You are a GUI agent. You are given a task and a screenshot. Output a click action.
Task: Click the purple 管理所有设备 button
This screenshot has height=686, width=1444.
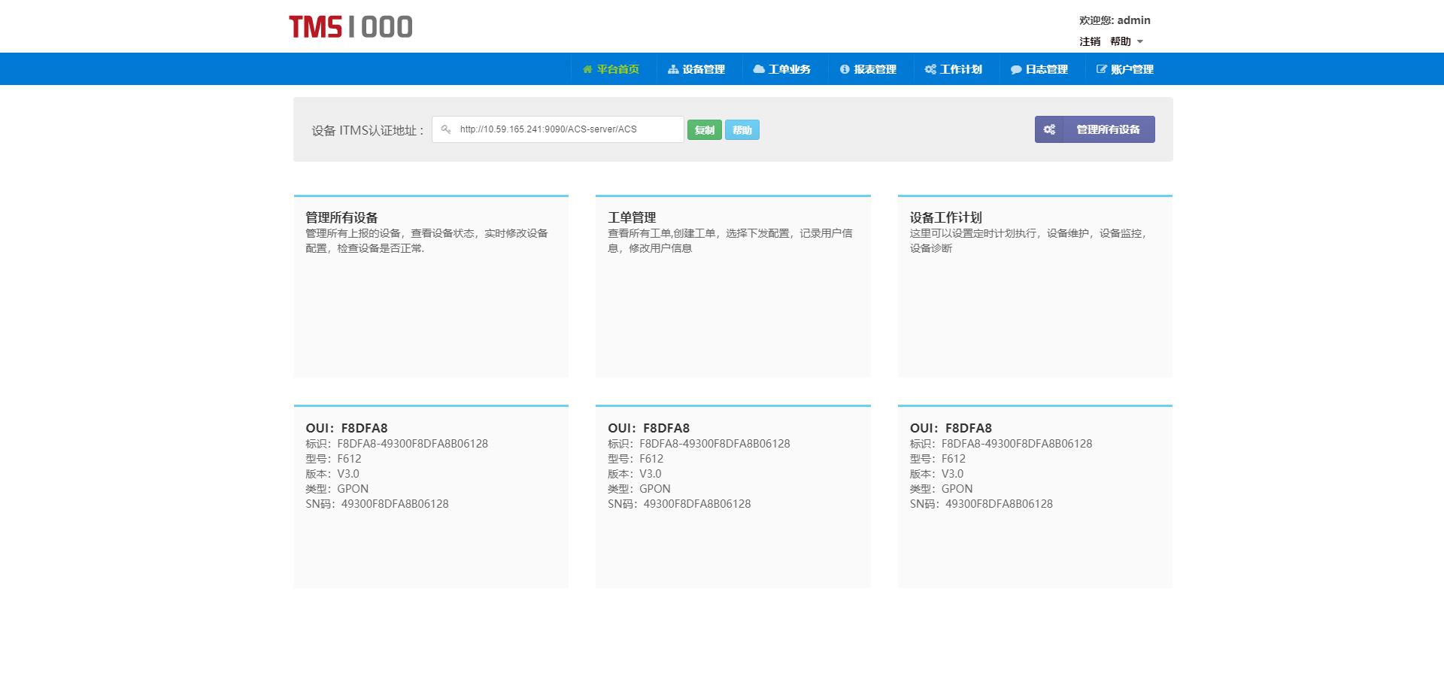point(1095,129)
